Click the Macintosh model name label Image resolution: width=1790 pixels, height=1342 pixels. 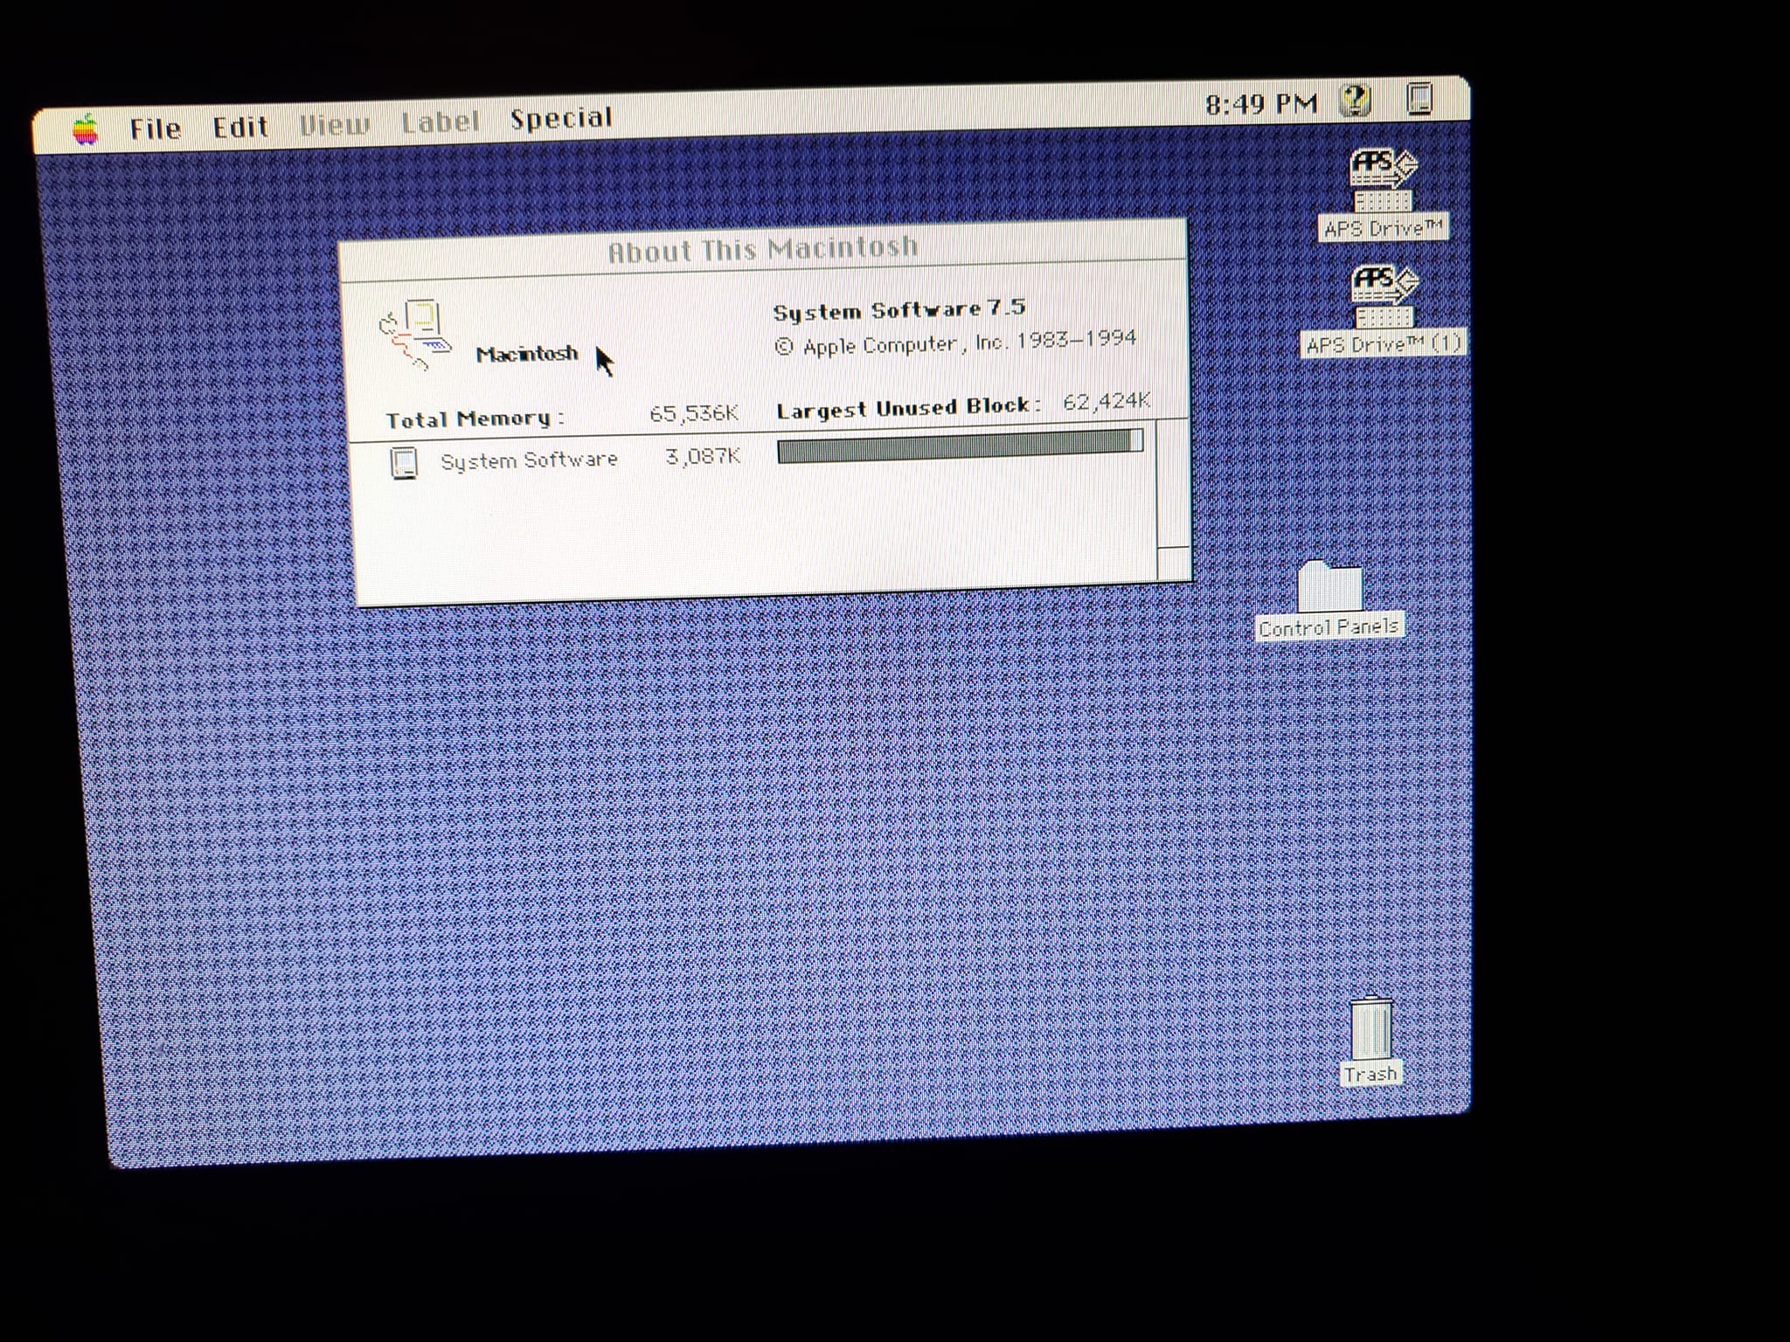pos(527,354)
